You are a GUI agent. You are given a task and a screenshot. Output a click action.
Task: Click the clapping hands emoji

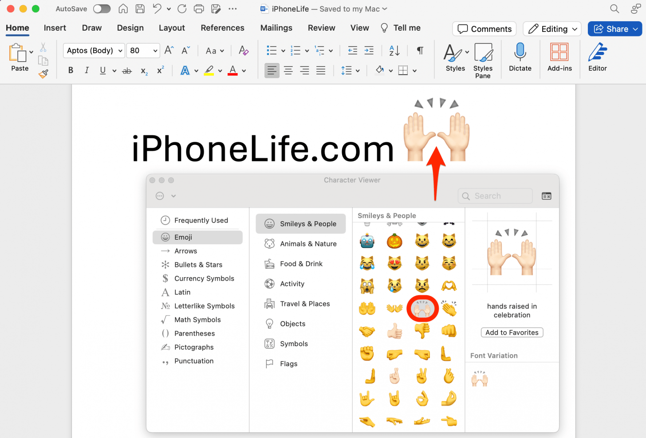pyautogui.click(x=449, y=308)
